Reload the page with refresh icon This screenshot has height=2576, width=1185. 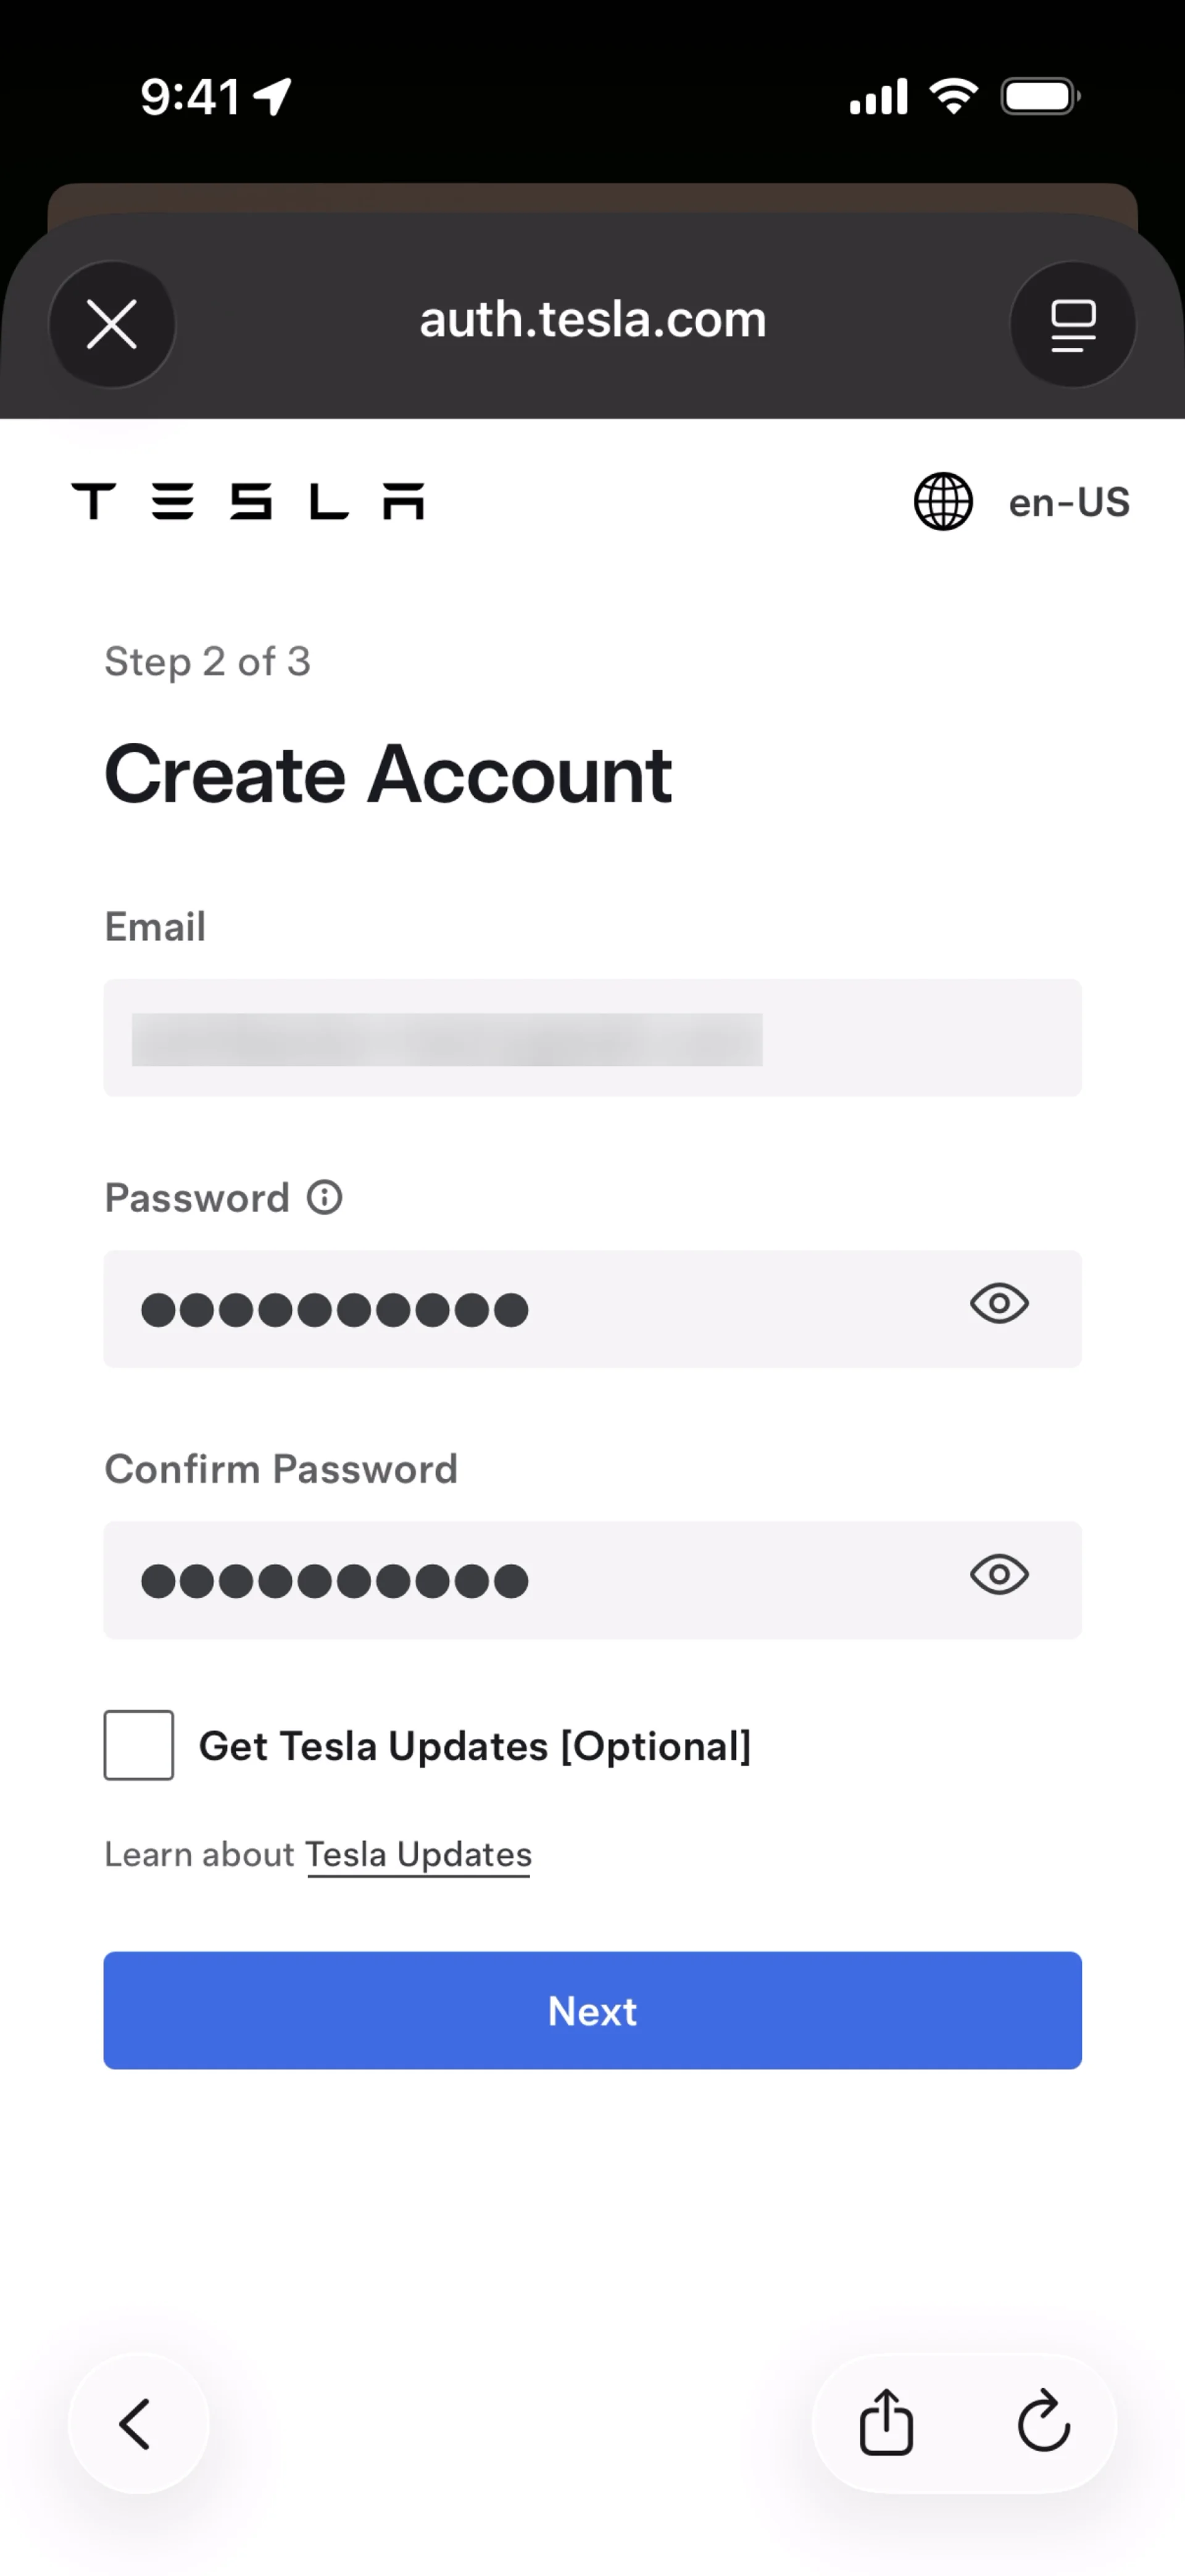pyautogui.click(x=1043, y=2423)
